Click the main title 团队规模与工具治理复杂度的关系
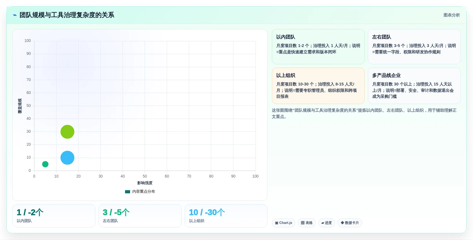 [x=67, y=15]
